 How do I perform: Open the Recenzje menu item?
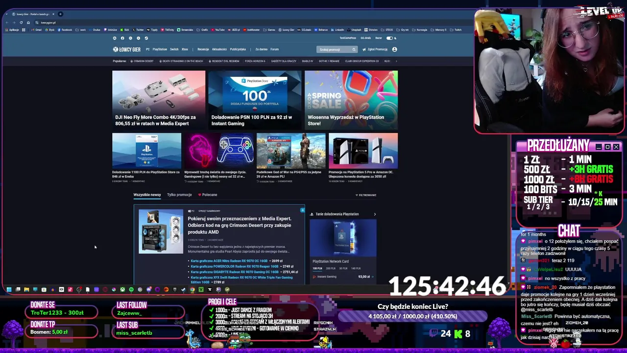coord(203,50)
